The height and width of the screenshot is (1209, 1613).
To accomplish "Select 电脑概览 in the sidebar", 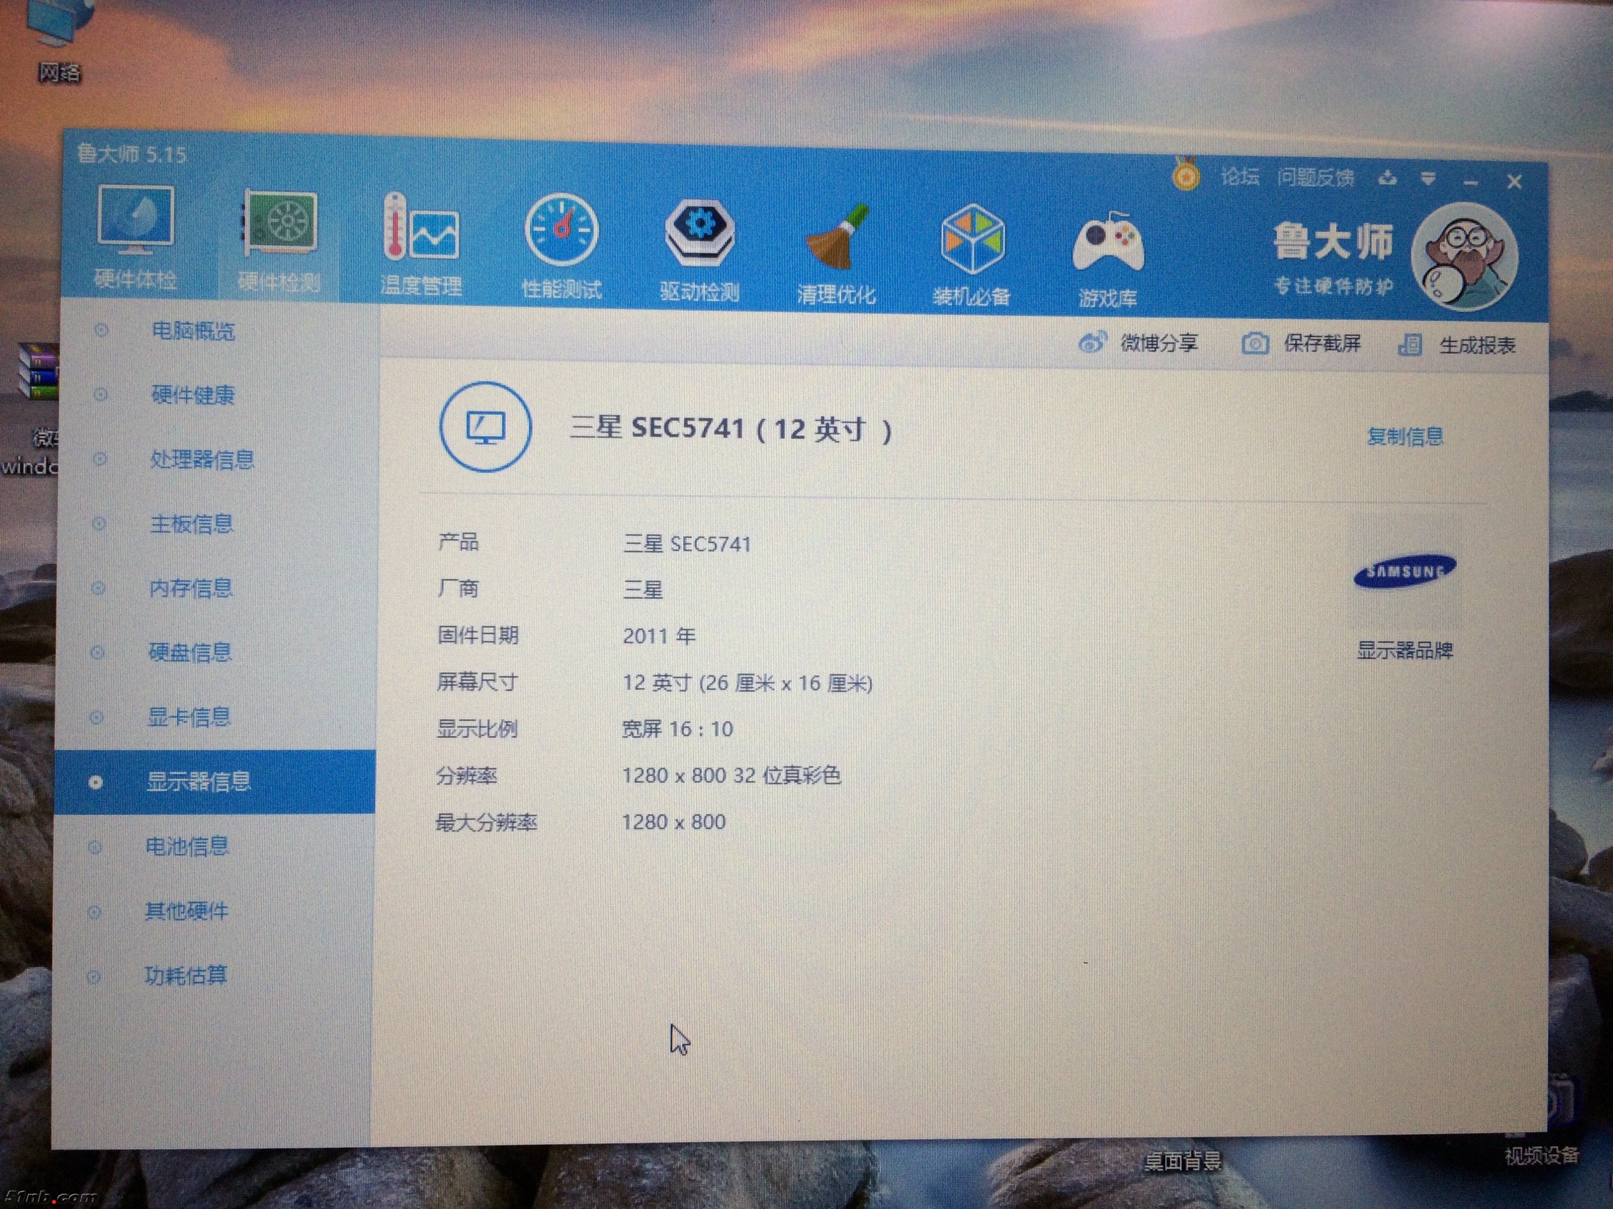I will point(193,331).
